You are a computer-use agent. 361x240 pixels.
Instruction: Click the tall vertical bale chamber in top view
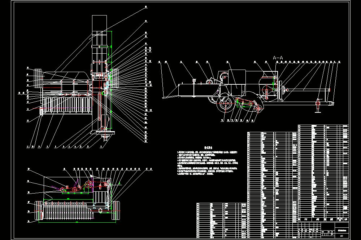point(100,73)
